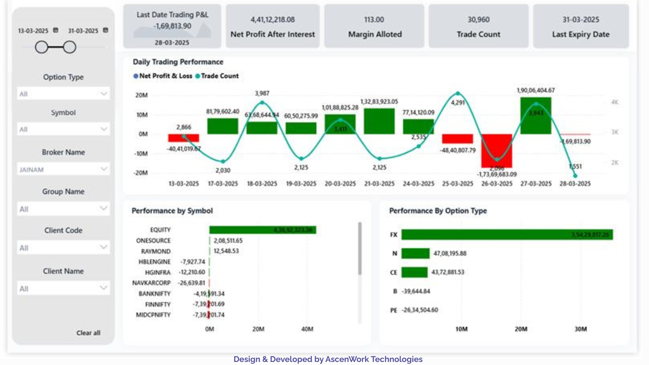Select the EQUITY bar in Performance by Symbol
Viewport: 649px width, 365px height.
click(x=263, y=230)
